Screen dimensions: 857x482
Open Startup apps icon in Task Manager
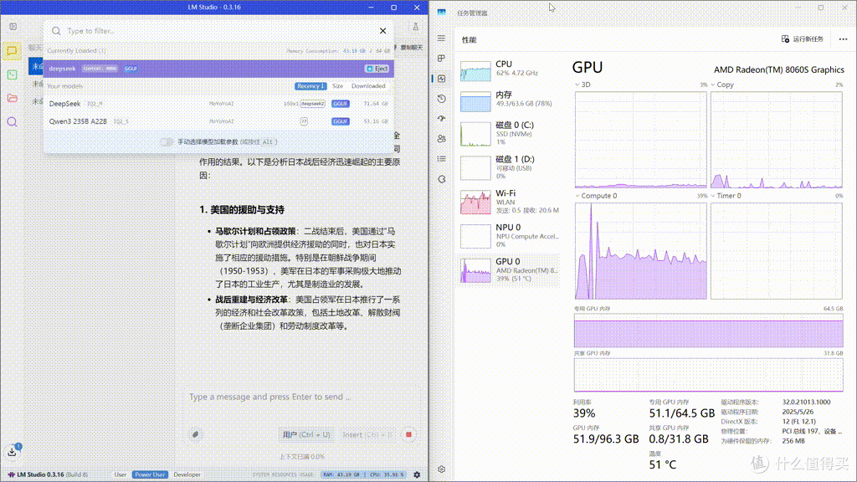(442, 119)
